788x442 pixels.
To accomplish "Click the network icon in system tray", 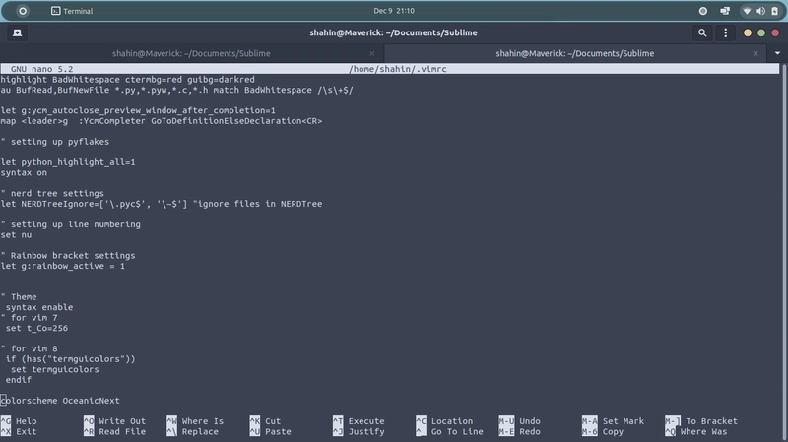I will [746, 11].
